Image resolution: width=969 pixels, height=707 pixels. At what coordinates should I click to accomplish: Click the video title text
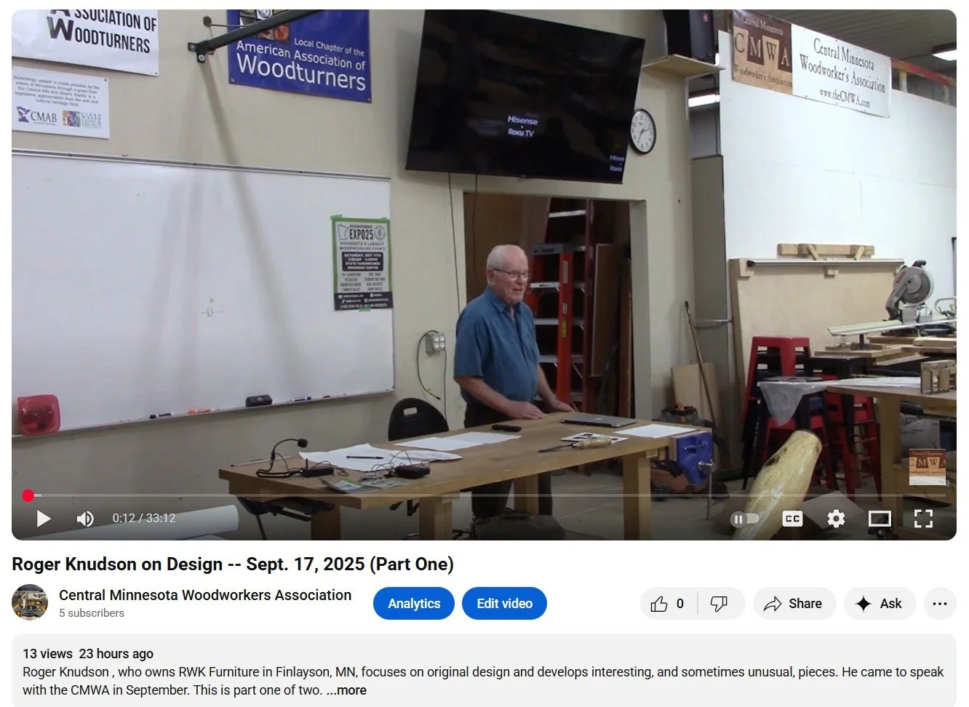(233, 564)
